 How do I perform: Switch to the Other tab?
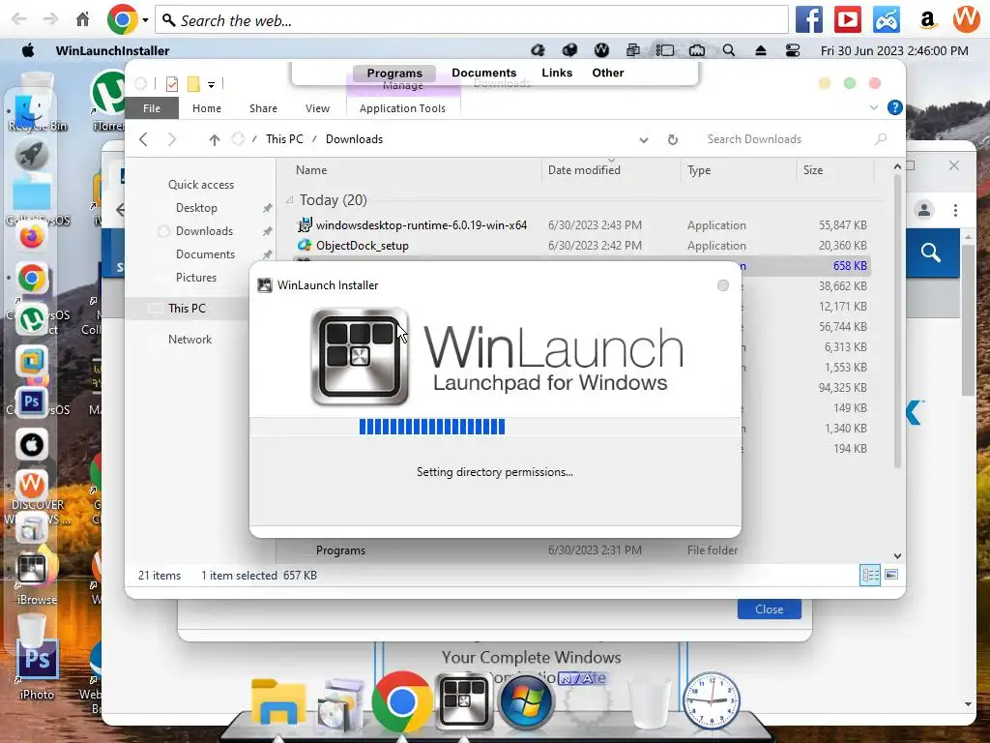point(608,73)
